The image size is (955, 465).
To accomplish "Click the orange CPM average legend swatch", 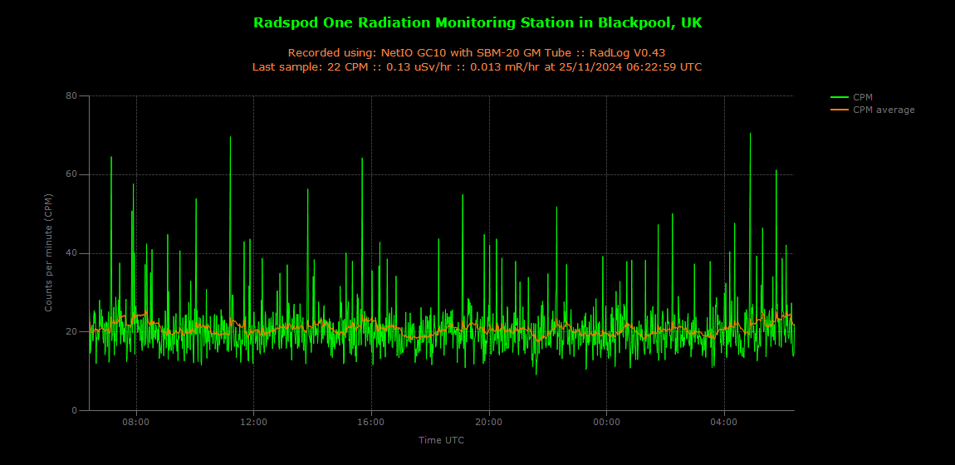I will (840, 110).
